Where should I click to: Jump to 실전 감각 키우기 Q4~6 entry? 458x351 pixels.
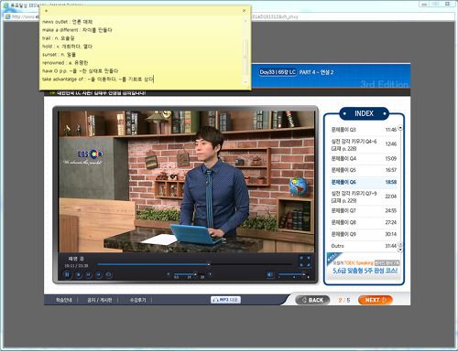tap(364, 144)
